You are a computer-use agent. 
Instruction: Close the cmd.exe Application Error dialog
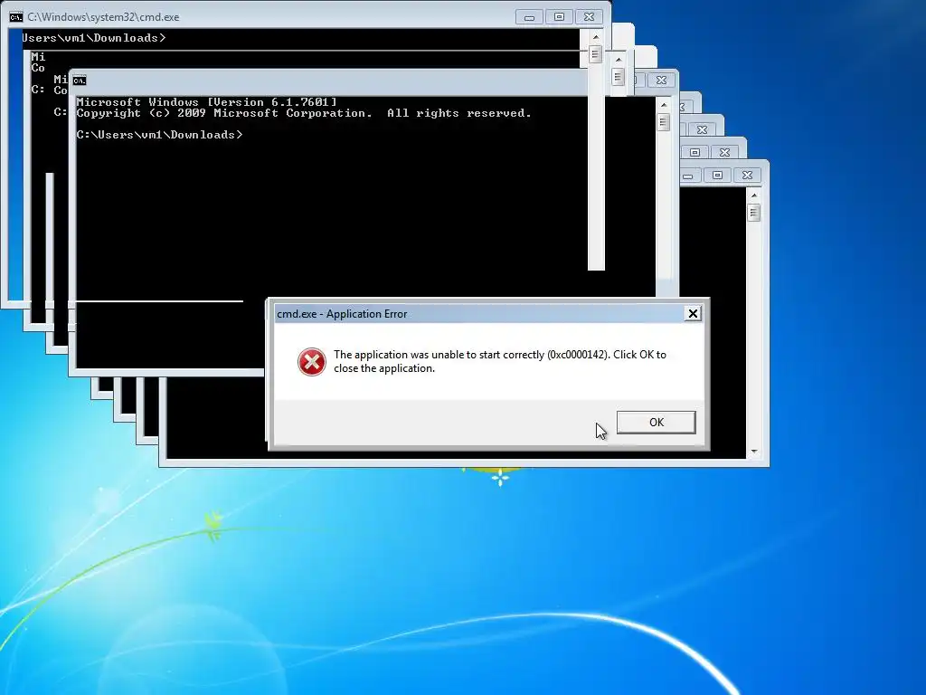coord(693,314)
